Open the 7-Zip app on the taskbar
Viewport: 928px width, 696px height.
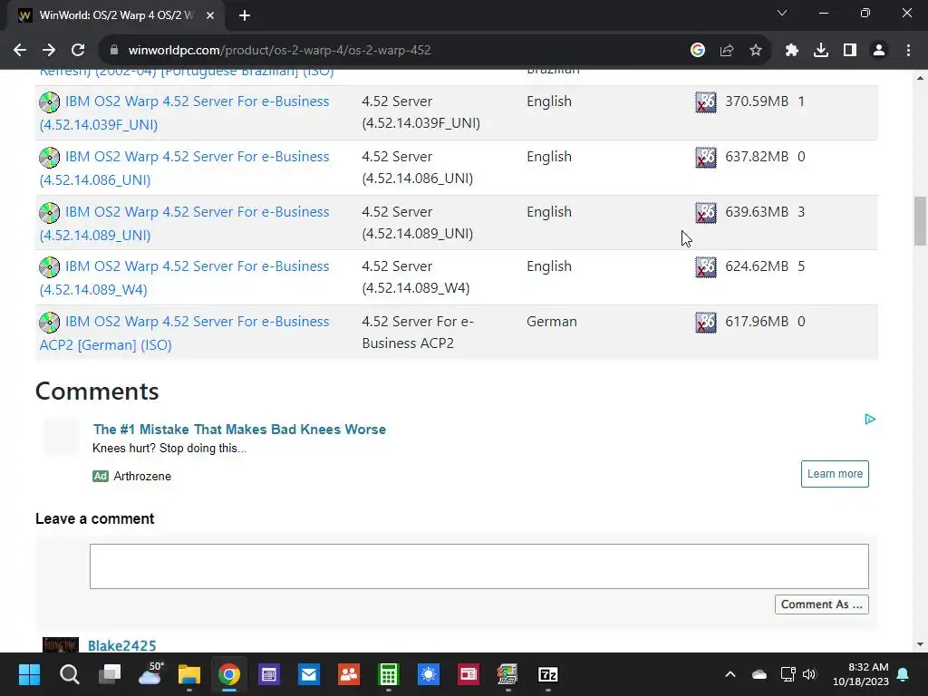[548, 674]
